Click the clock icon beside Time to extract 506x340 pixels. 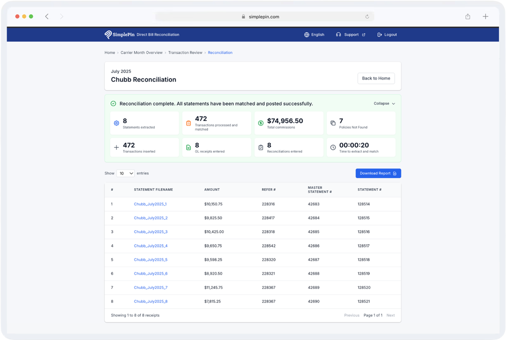click(x=333, y=147)
